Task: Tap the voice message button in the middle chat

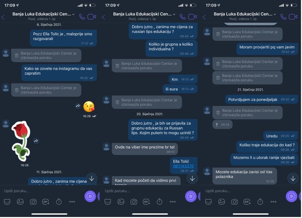Action: tap(191, 196)
